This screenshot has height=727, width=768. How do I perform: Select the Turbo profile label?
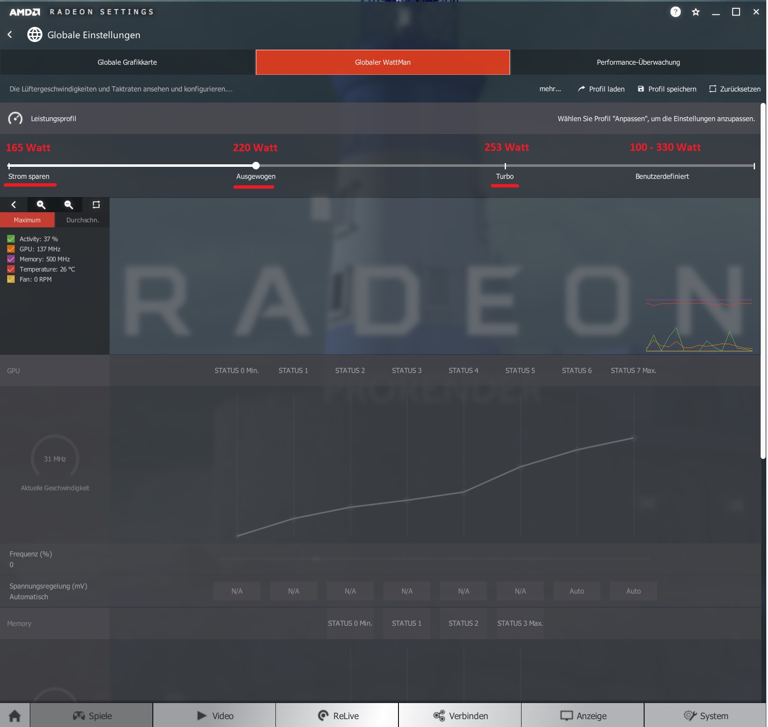click(x=505, y=176)
